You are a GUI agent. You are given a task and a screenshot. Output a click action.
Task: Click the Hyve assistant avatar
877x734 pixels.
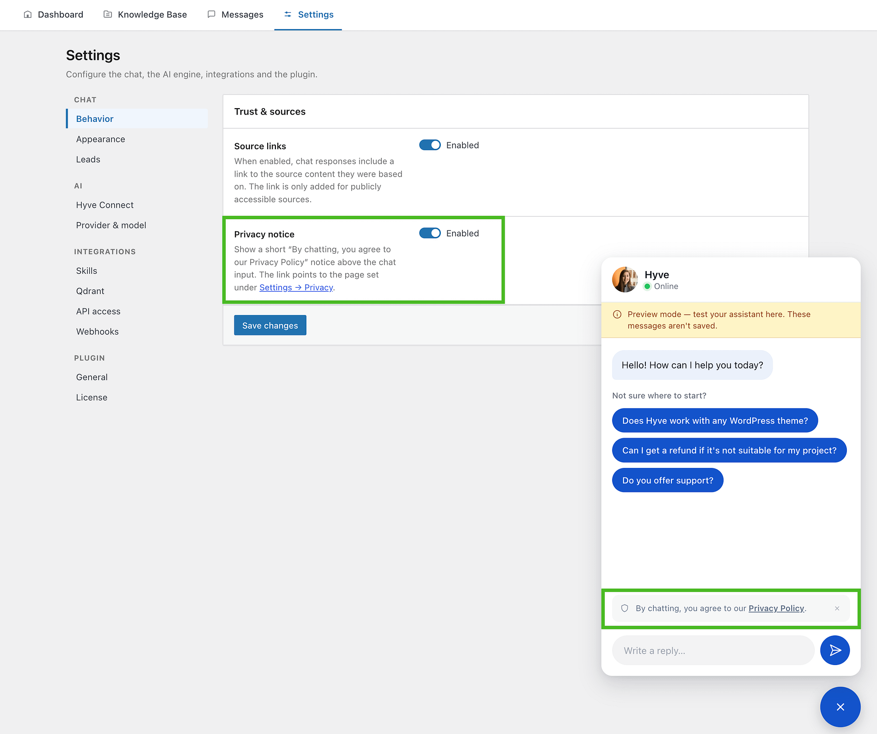pos(624,279)
